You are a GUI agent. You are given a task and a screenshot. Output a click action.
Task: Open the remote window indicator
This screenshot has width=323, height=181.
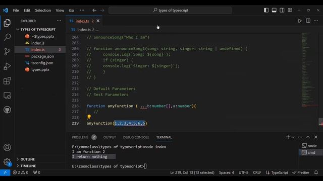click(x=5, y=172)
